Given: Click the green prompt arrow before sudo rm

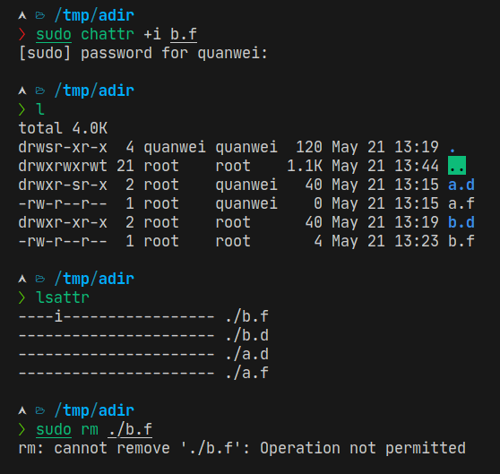Looking at the screenshot, I should point(22,429).
